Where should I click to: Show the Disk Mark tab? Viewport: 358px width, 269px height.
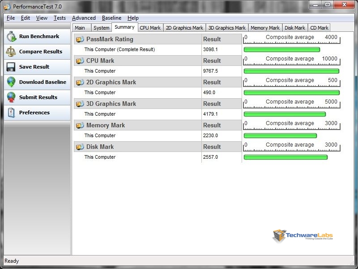point(295,28)
